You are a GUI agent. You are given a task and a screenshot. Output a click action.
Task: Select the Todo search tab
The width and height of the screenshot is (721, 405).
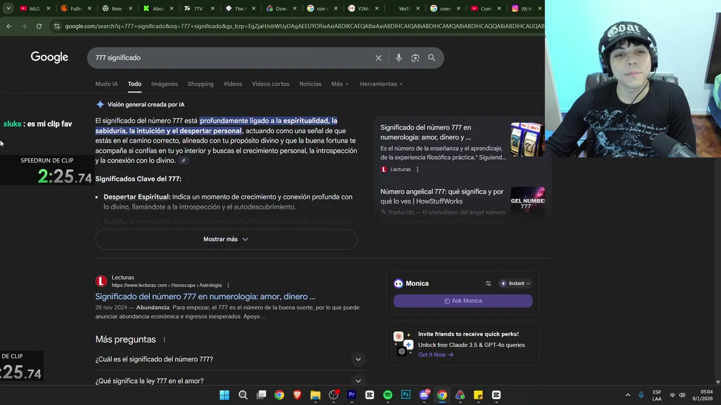[134, 84]
